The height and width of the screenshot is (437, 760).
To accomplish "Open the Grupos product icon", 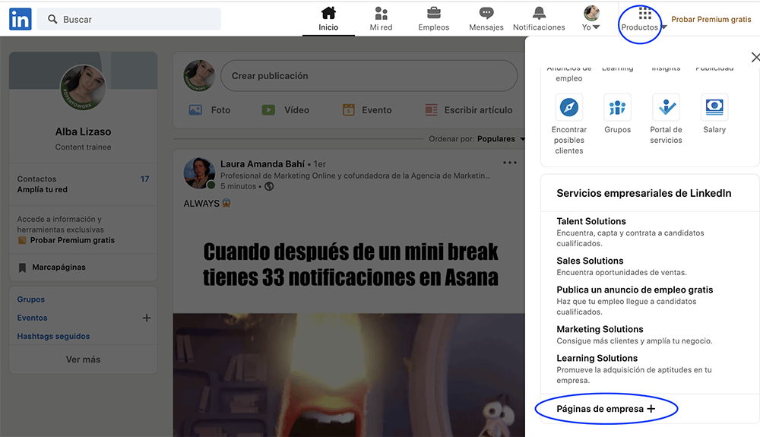I will click(617, 107).
